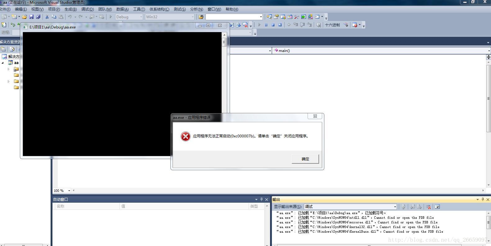Open the 生成(B) menu
Screen dimensions: 491x246
click(x=70, y=9)
